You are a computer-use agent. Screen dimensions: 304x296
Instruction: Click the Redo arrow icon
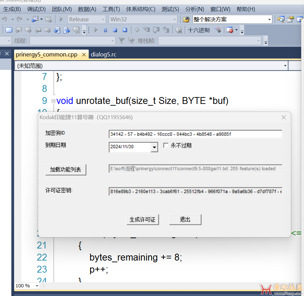[x=20, y=19]
